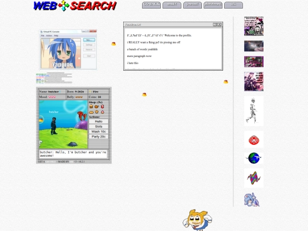Open the music! nav tab
Screen dimensions: 308x231
pyautogui.click(x=172, y=5)
